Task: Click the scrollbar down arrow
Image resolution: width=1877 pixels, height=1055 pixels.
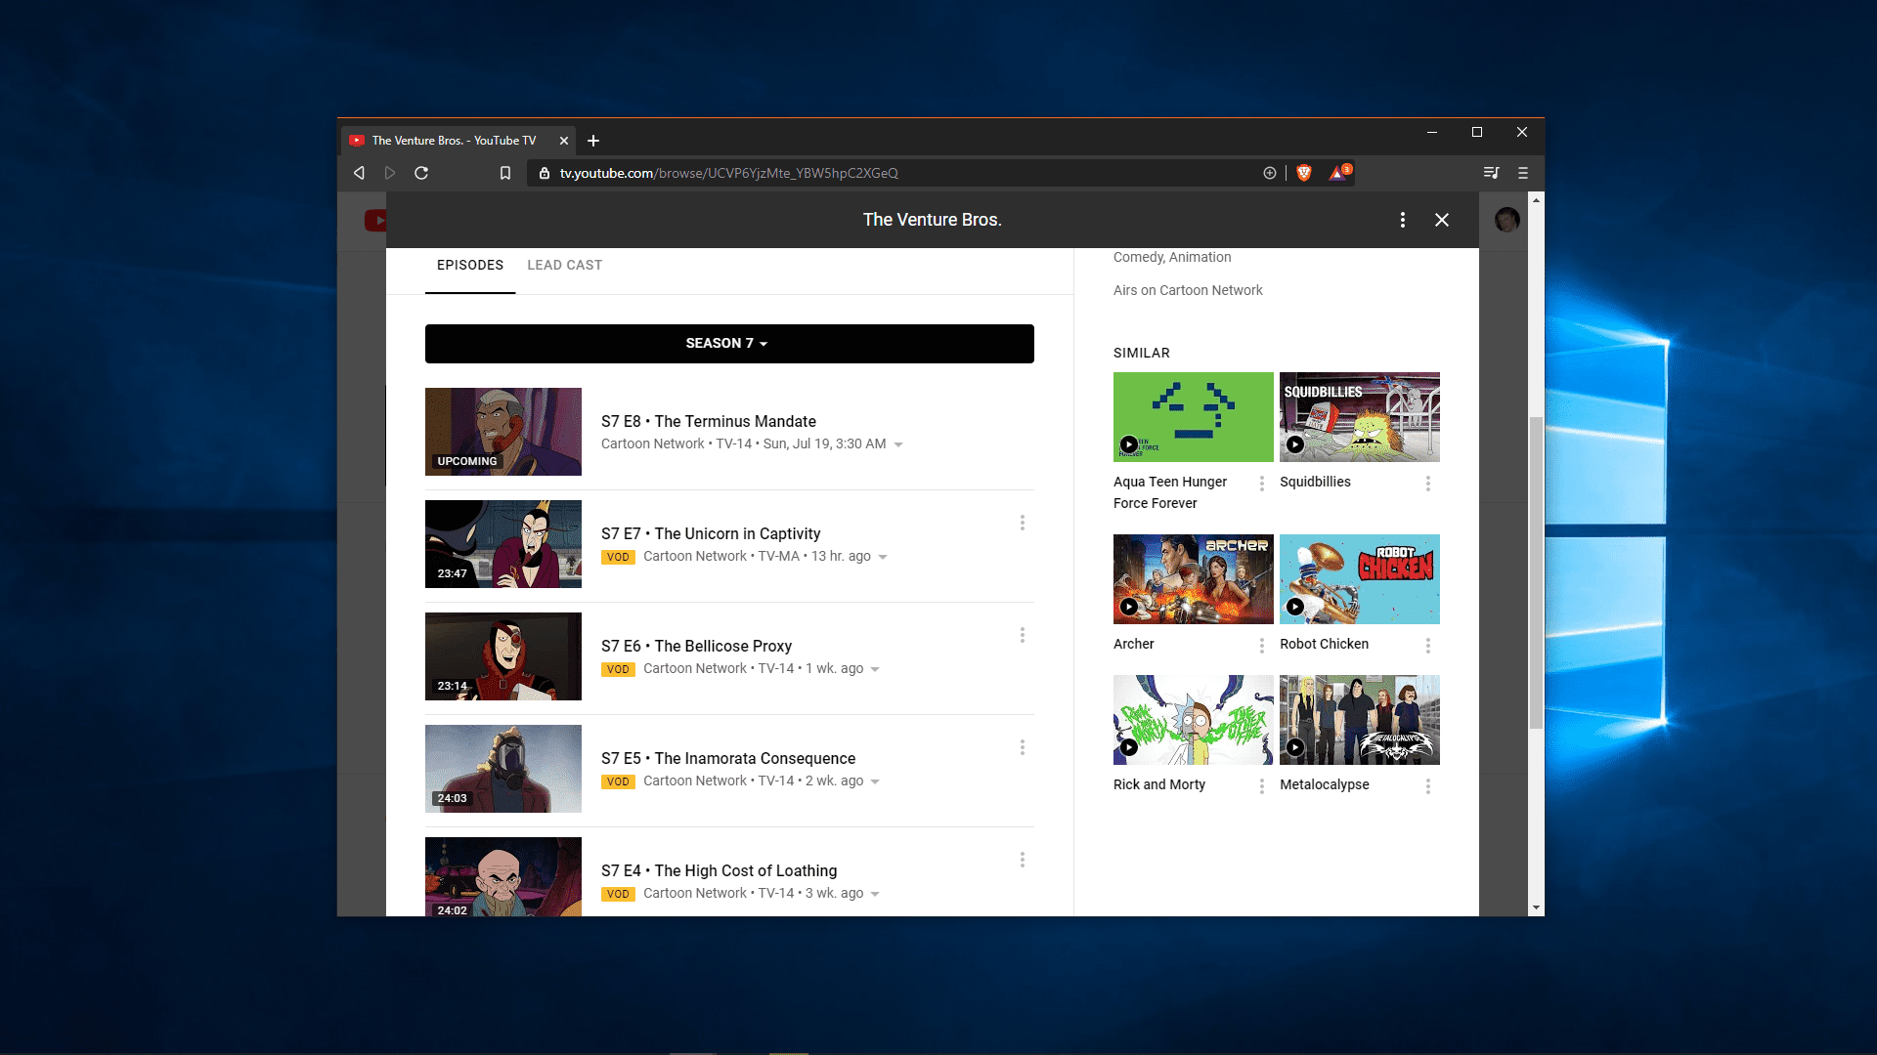Action: [x=1536, y=907]
